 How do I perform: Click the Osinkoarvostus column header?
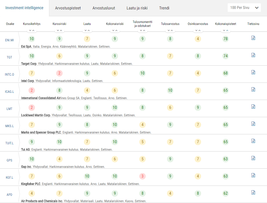tap(198, 24)
